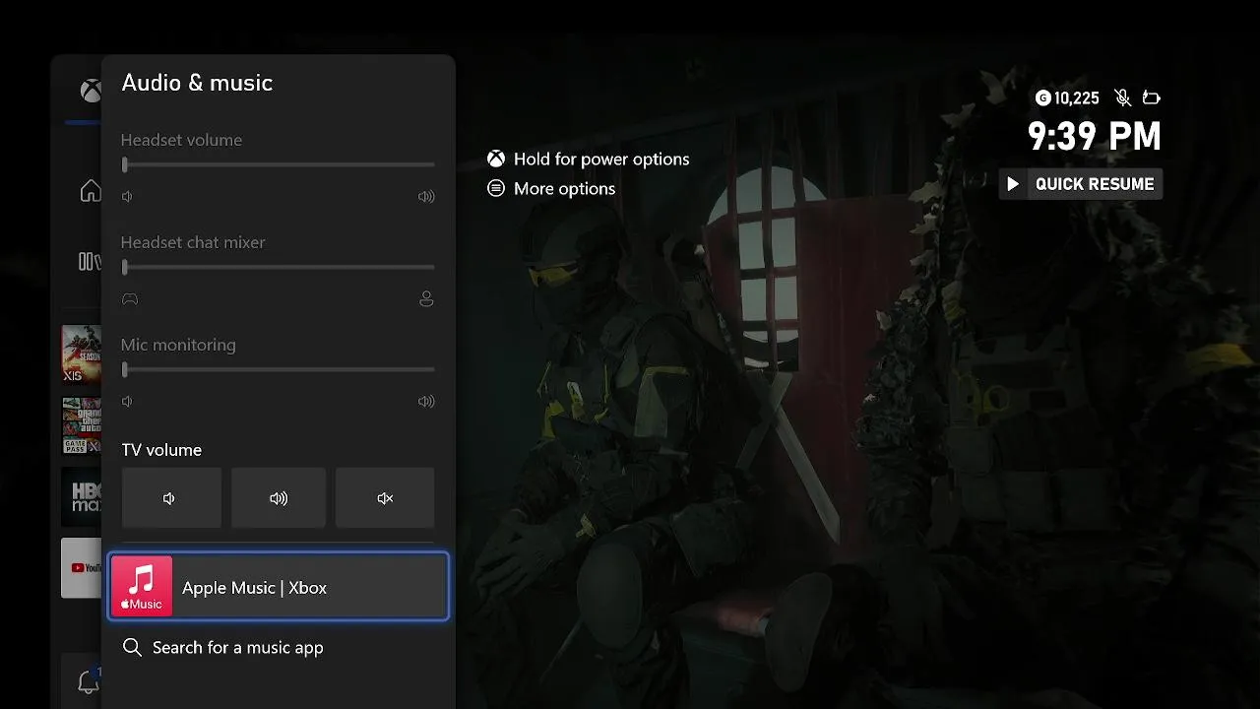Image resolution: width=1260 pixels, height=709 pixels.
Task: Open Apple Music | Xbox app
Action: pyautogui.click(x=278, y=587)
